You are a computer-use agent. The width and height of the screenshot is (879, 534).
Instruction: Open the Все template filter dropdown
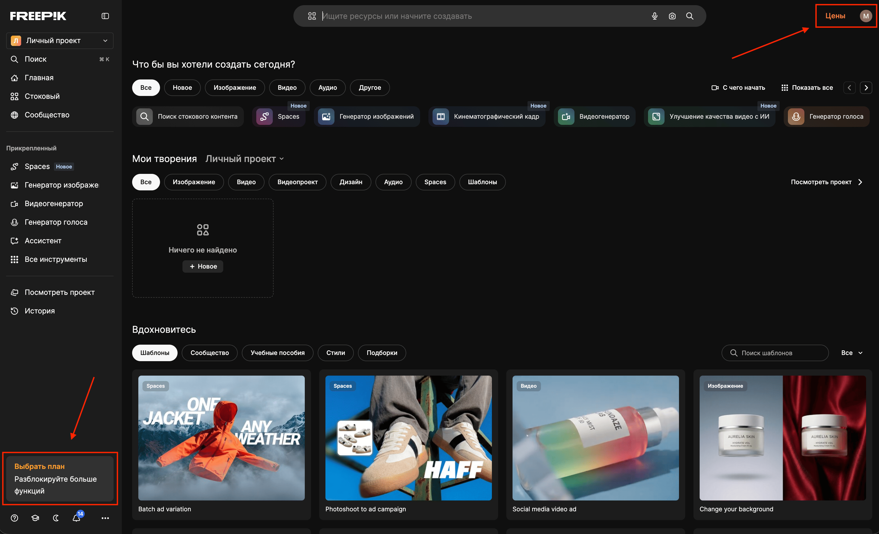(852, 353)
